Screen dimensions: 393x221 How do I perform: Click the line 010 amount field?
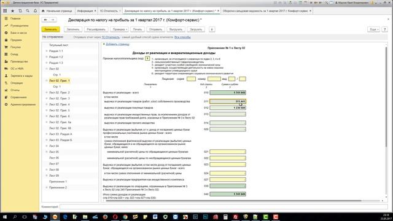pyautogui.click(x=228, y=93)
